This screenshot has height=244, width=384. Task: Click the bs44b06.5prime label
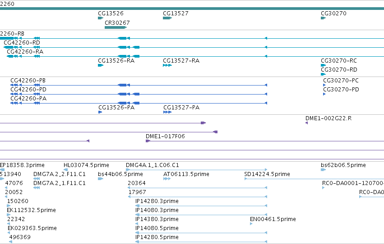tap(120, 174)
